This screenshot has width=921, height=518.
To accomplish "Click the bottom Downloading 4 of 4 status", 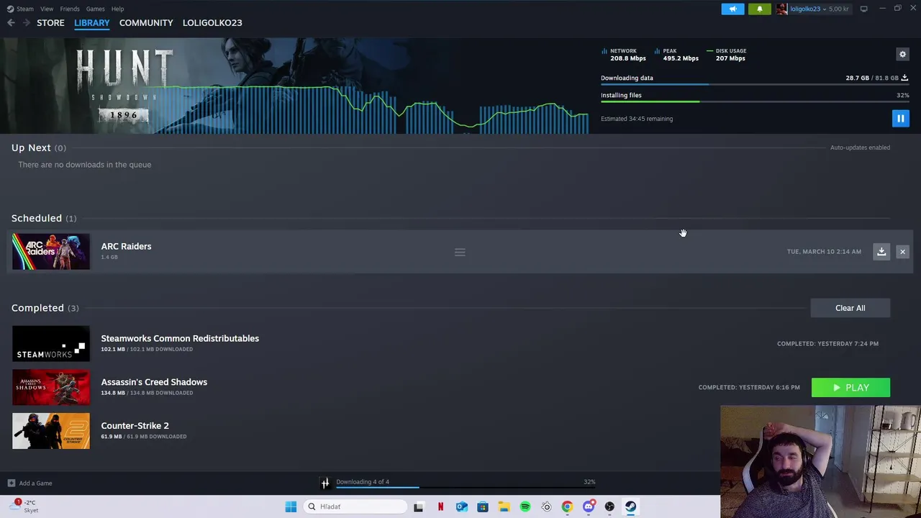I will [x=363, y=482].
